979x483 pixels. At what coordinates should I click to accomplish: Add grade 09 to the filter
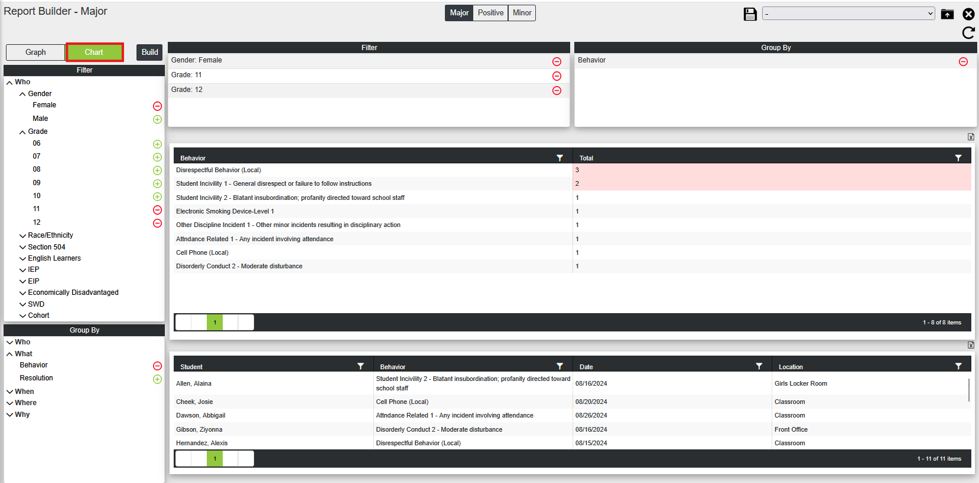pyautogui.click(x=157, y=183)
